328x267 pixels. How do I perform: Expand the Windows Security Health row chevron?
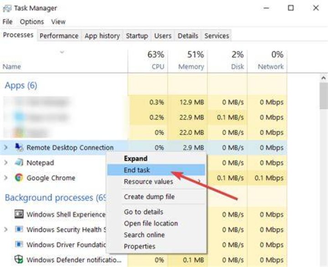pyautogui.click(x=6, y=229)
